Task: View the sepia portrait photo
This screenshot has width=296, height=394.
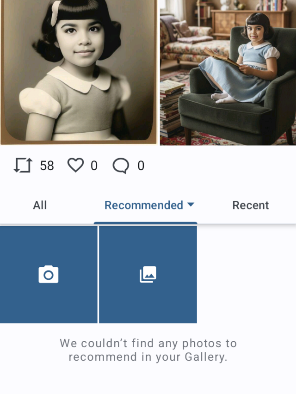Action: (x=79, y=72)
